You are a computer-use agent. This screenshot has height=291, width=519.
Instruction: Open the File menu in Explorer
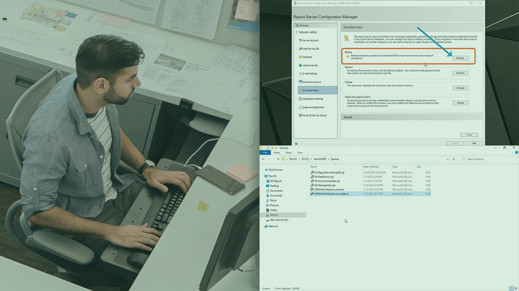tap(265, 152)
